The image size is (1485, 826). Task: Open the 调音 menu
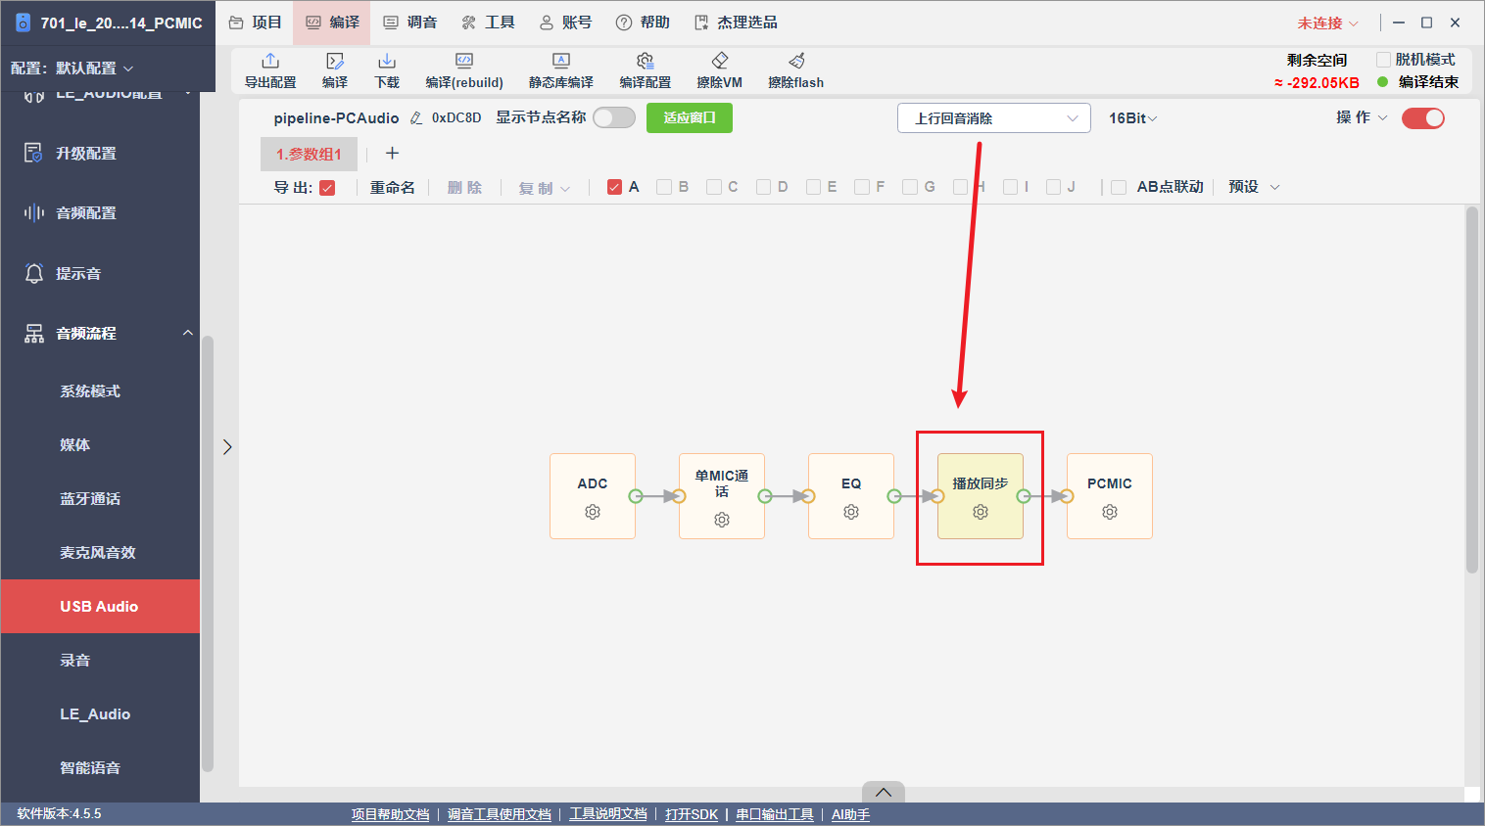pyautogui.click(x=410, y=23)
